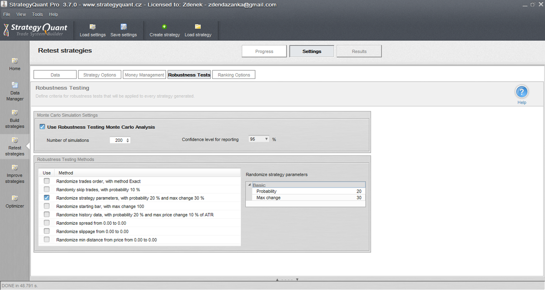The width and height of the screenshot is (545, 290).
Task: Click the Load strategy folder icon
Action: 198,27
